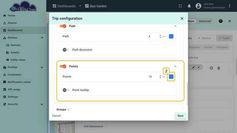Click the Customers people icon
This screenshot has height=133, width=237.
click(4, 75)
